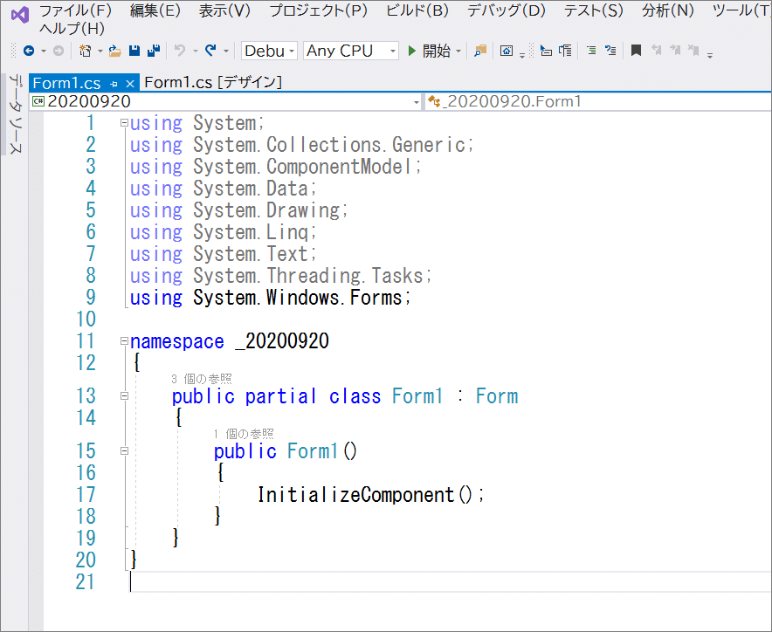Click 'System.Linq' on line 6

[x=251, y=232]
